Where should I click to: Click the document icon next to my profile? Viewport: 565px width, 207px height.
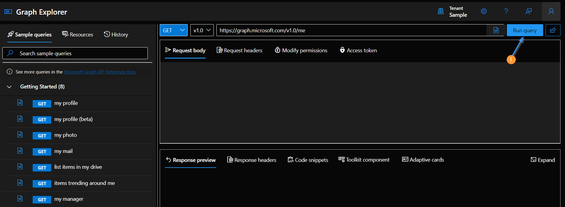pyautogui.click(x=20, y=103)
